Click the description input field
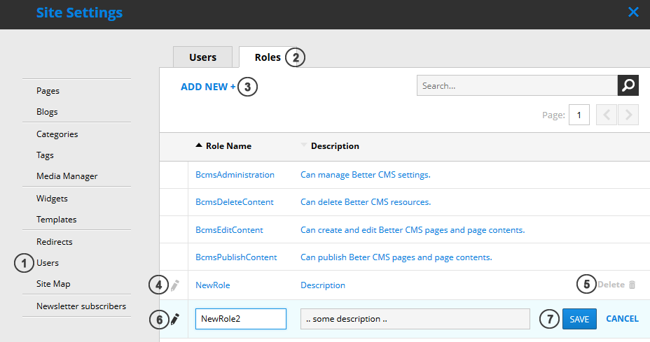650x342 pixels. pyautogui.click(x=415, y=319)
